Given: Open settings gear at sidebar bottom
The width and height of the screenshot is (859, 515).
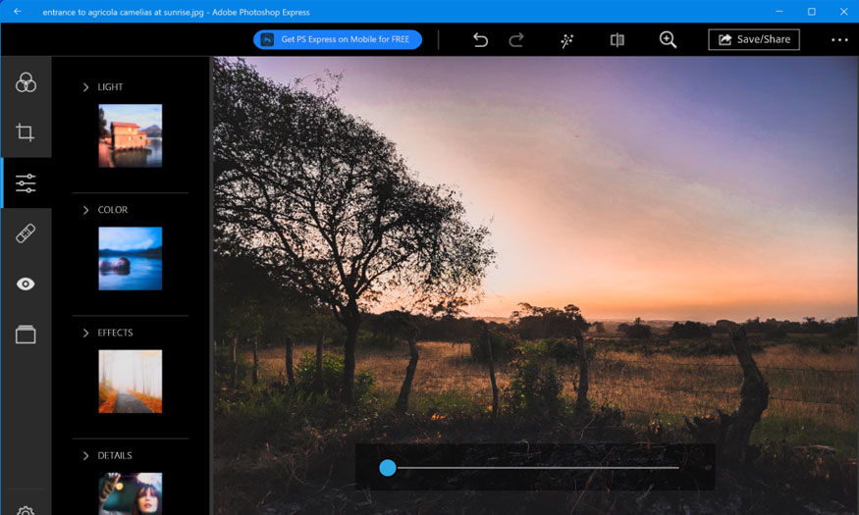Looking at the screenshot, I should pyautogui.click(x=26, y=511).
